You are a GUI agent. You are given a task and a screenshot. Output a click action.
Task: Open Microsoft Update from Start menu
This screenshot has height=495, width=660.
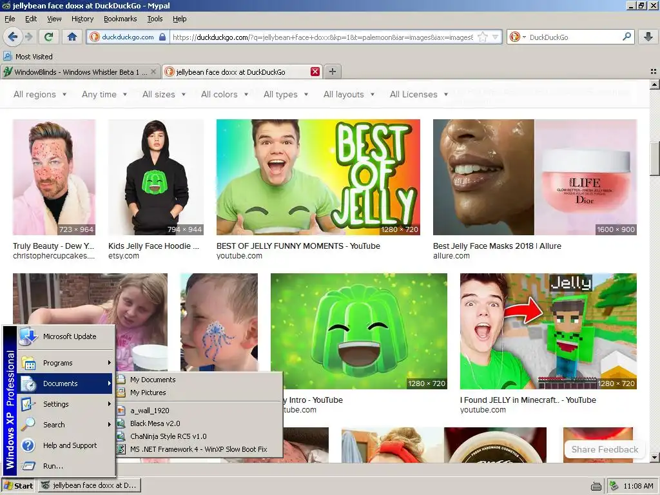coord(66,336)
